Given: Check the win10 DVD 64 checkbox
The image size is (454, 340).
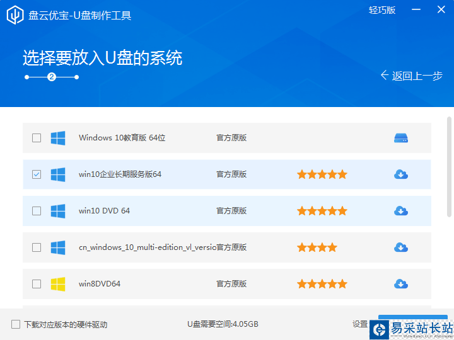Looking at the screenshot, I should point(37,211).
